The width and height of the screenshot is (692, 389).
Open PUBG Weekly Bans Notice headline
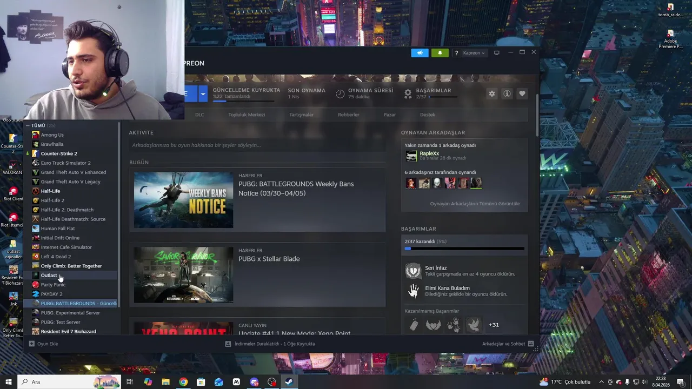[296, 189]
